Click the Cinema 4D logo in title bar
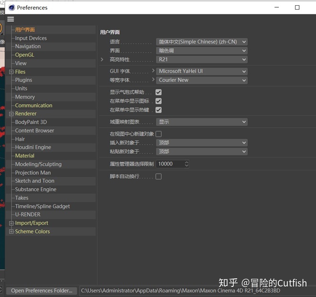Image resolution: width=316 pixels, height=297 pixels. coord(11,8)
